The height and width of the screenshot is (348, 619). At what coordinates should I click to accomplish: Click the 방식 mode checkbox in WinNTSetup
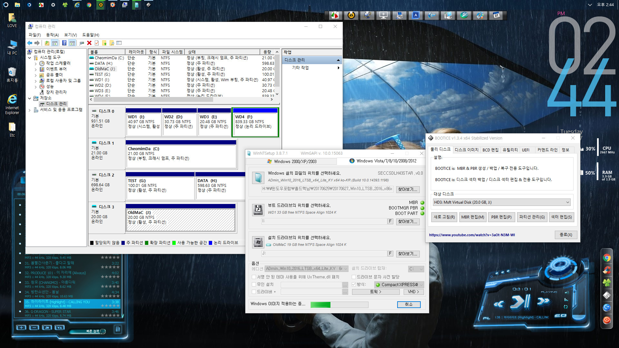coord(354,284)
